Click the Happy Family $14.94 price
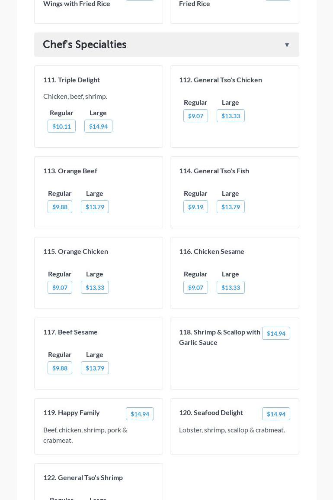Screen dimensions: 333x500 [140, 414]
